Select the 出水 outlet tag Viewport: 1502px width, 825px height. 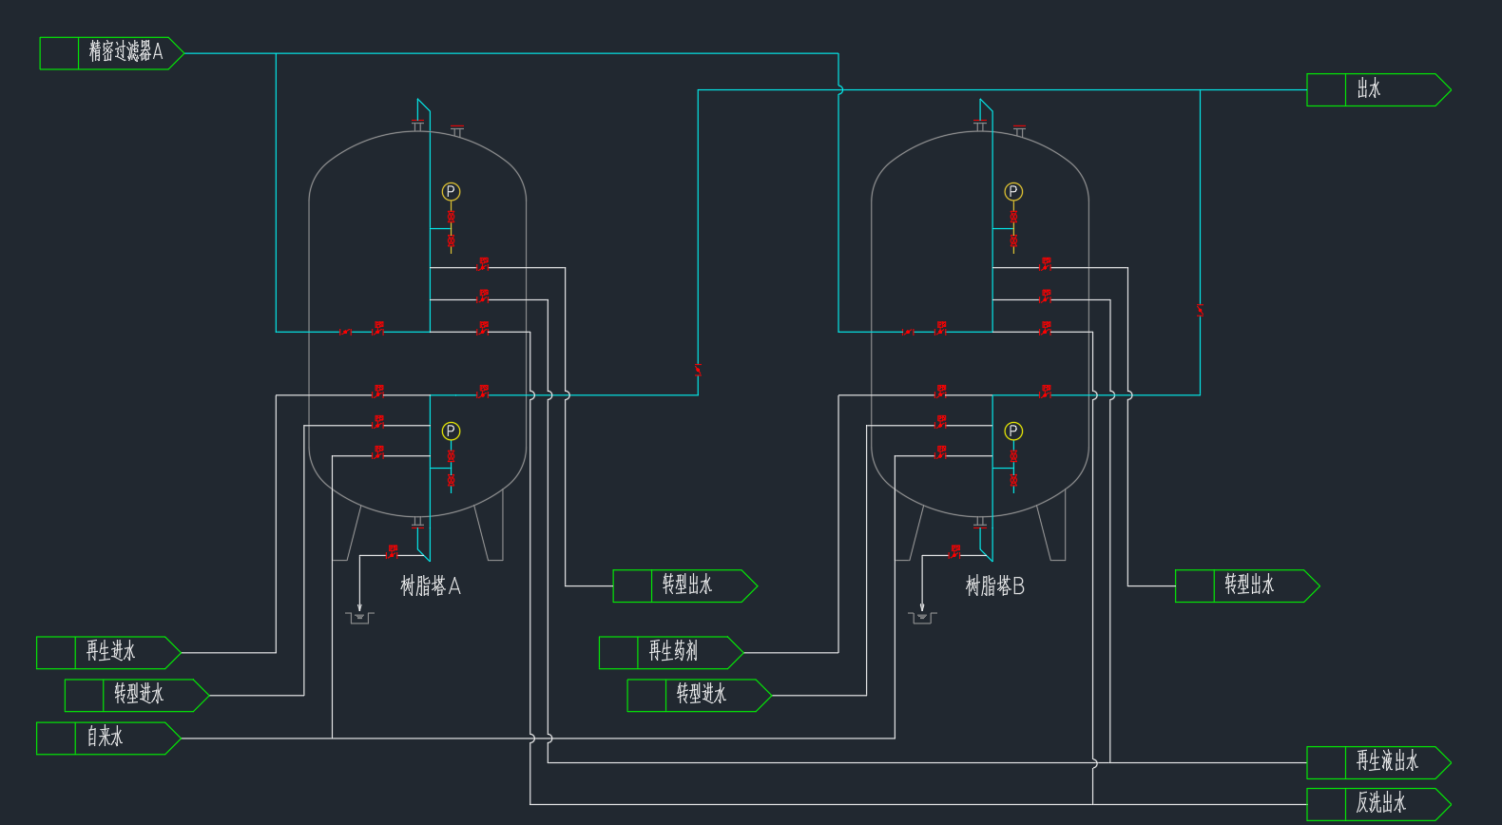[x=1377, y=90]
